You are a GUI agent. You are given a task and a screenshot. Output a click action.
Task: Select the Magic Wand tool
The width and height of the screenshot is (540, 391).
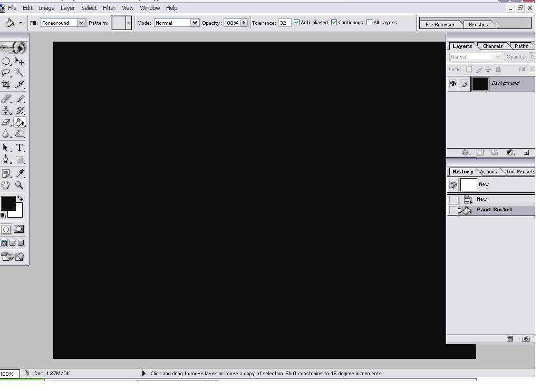click(x=20, y=73)
